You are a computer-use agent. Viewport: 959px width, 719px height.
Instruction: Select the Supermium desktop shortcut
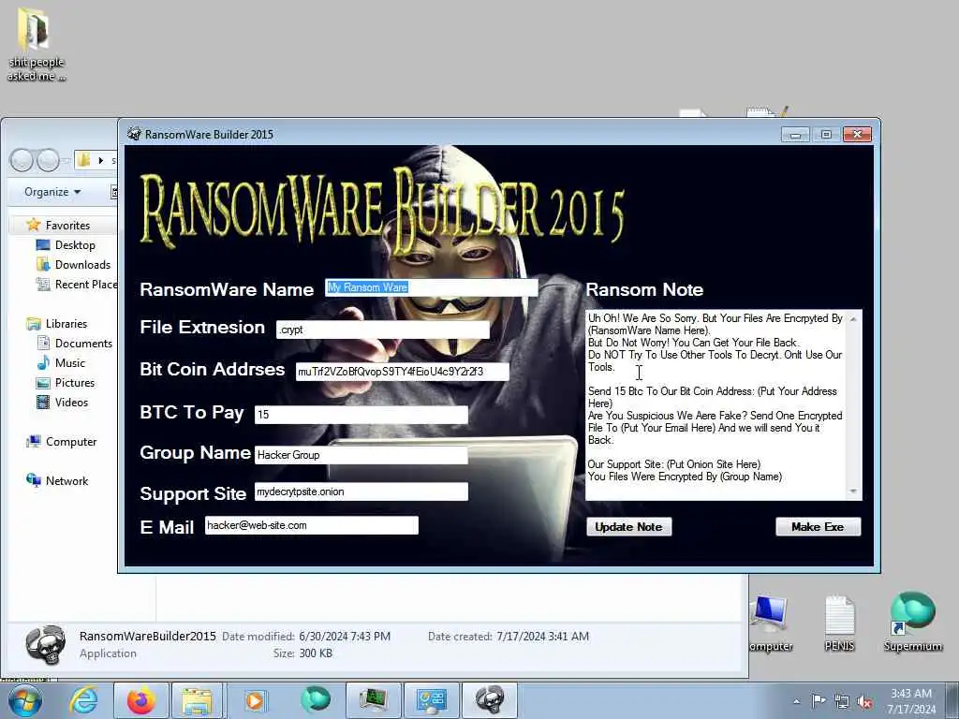pyautogui.click(x=912, y=622)
